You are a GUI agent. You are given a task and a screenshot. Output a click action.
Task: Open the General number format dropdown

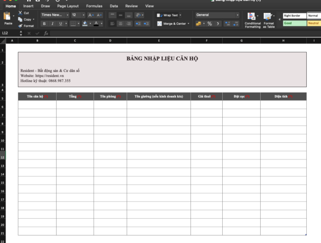[x=217, y=15]
